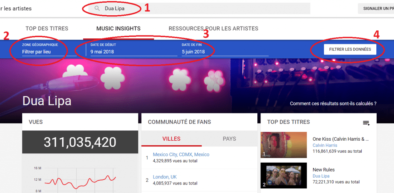Open the Date de début picker
Viewport: 394px width, 193px height.
[134, 50]
